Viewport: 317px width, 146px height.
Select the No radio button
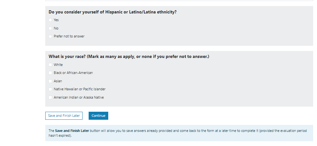(50, 28)
